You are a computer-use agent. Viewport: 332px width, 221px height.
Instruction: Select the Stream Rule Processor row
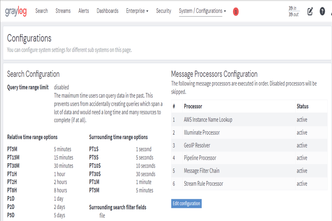tap(249, 184)
